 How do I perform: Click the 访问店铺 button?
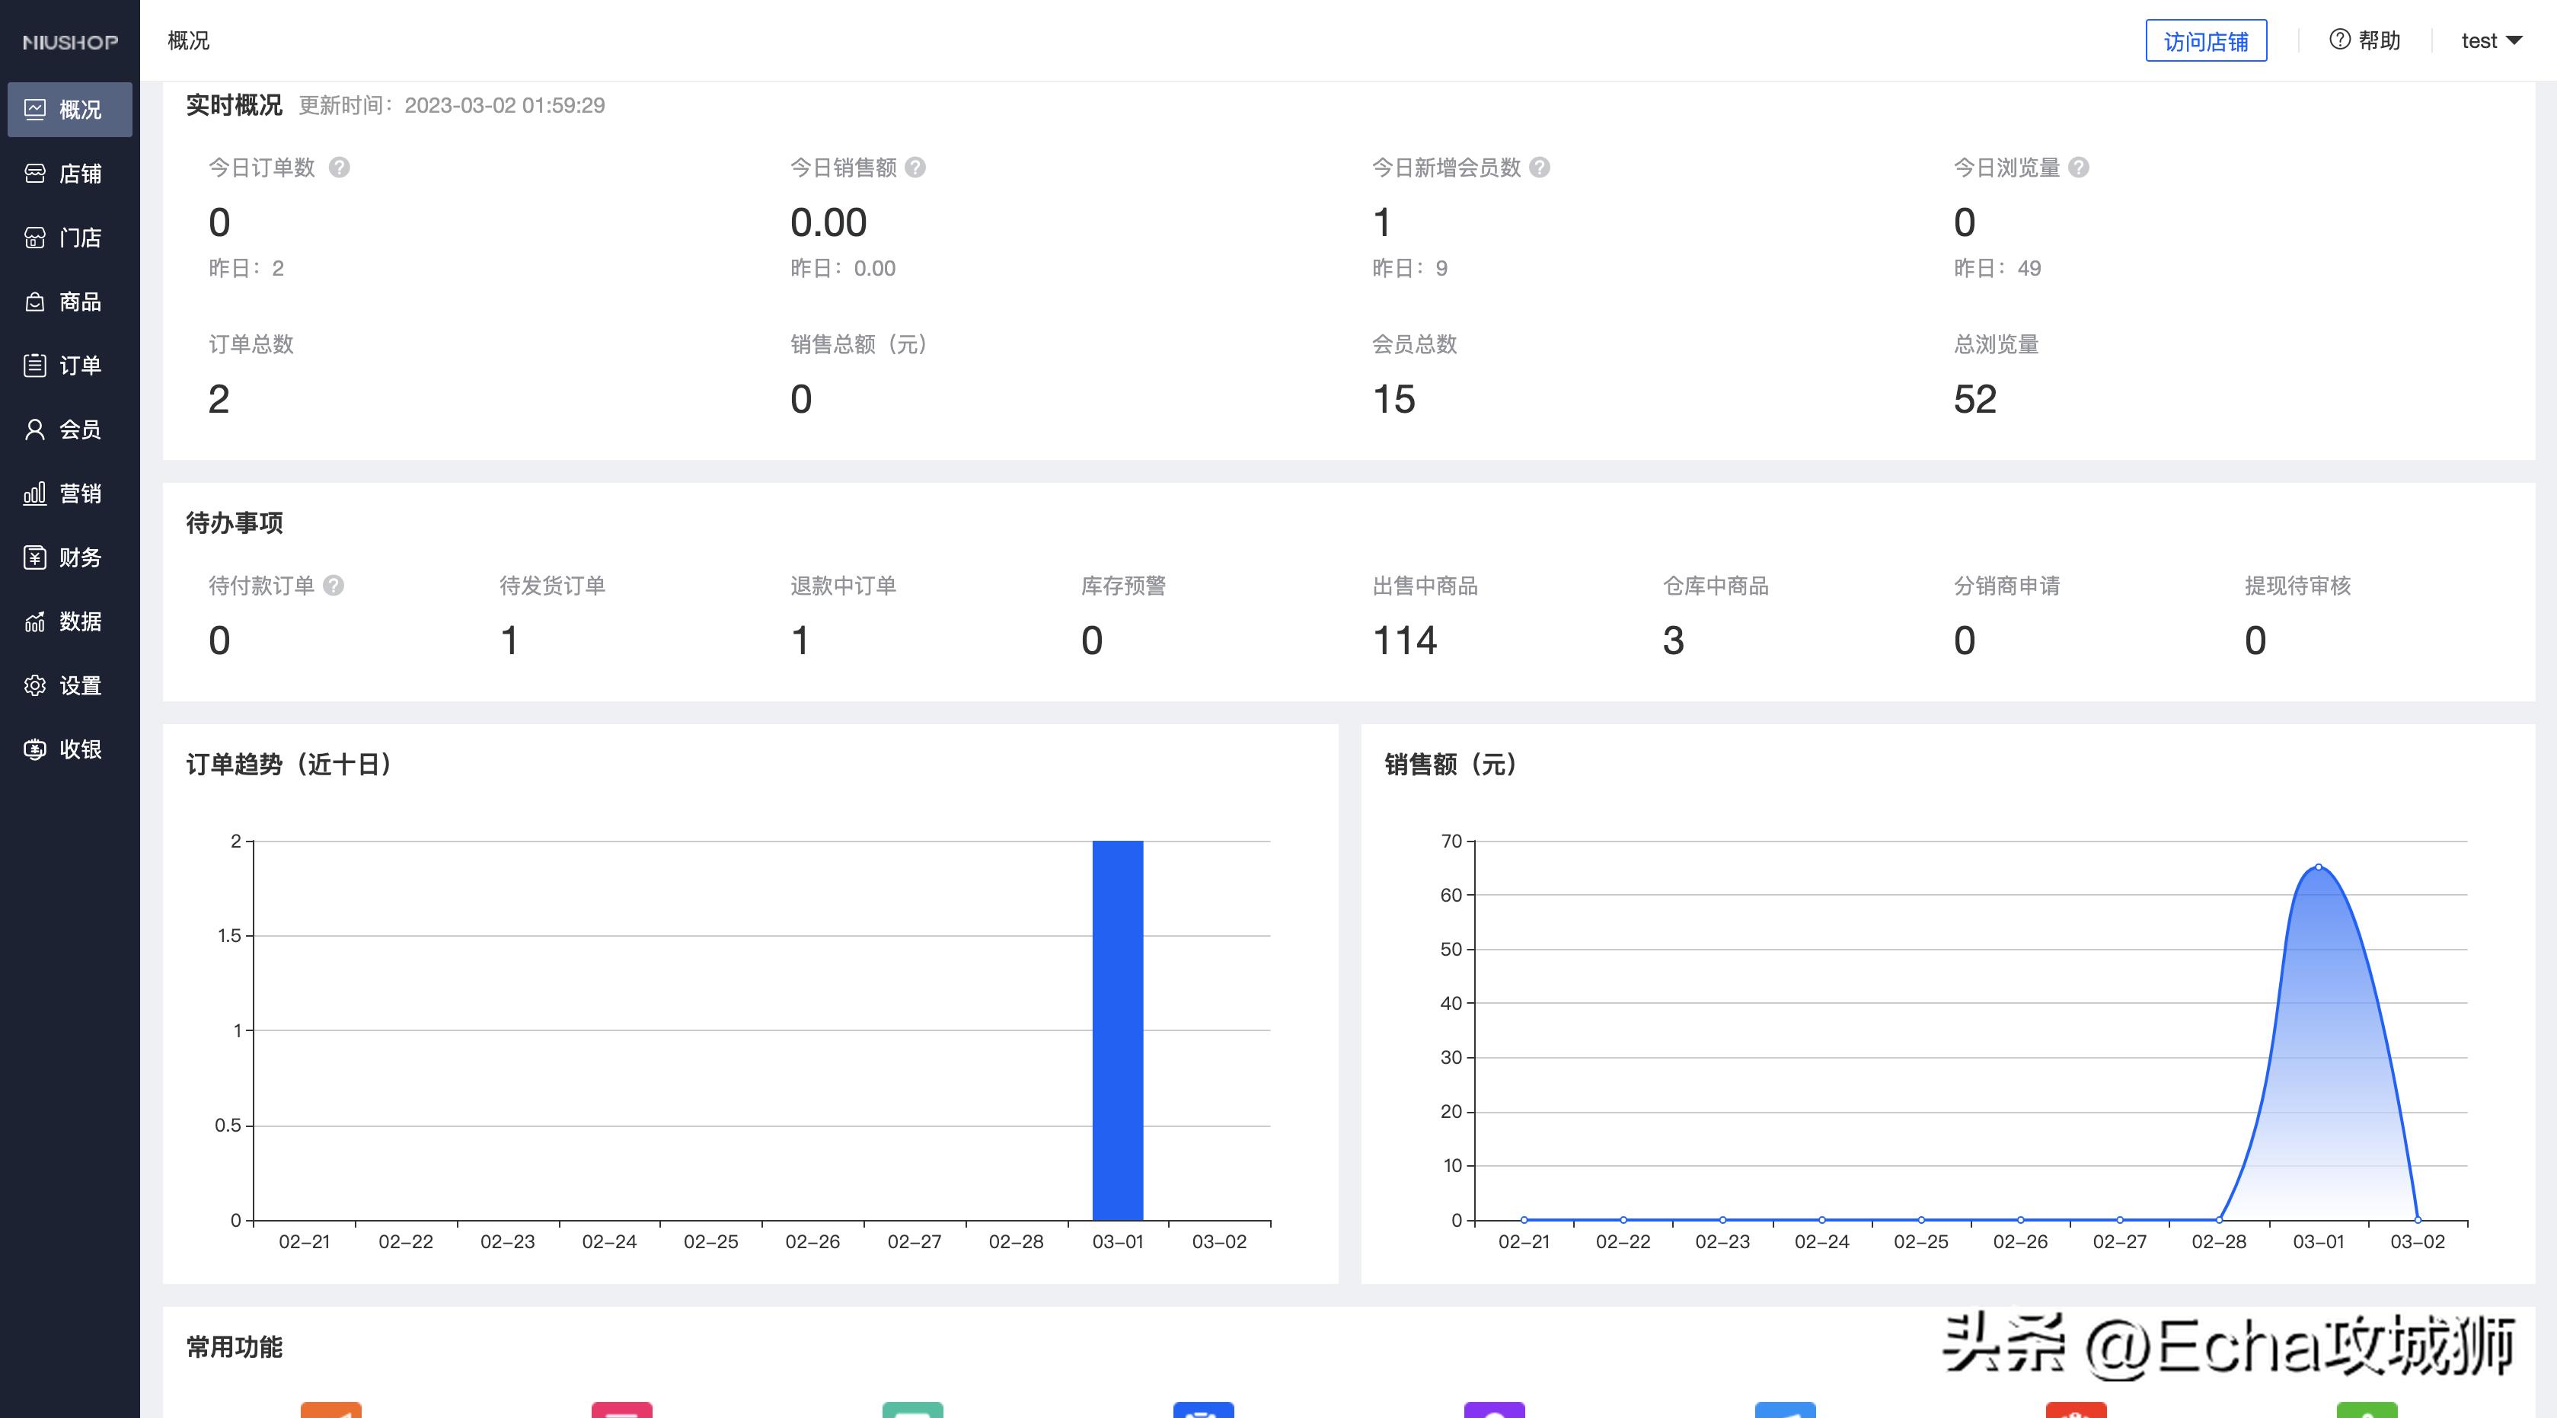point(2206,40)
